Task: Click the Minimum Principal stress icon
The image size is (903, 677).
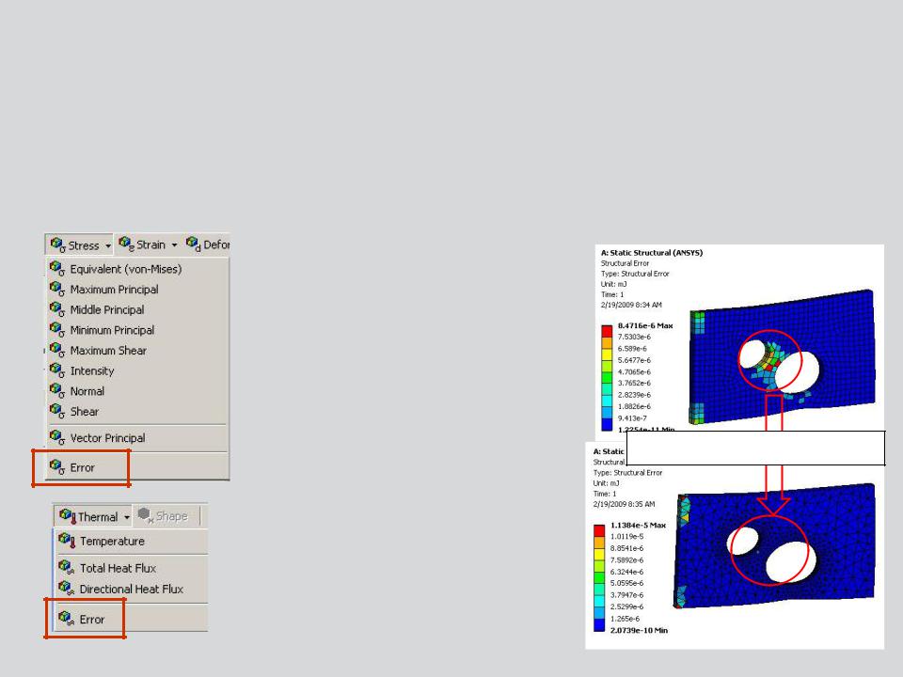Action: tap(57, 329)
